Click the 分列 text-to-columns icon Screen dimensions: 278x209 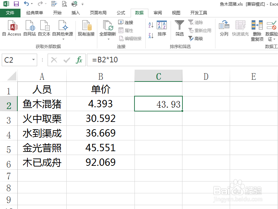pyautogui.click(x=224, y=28)
